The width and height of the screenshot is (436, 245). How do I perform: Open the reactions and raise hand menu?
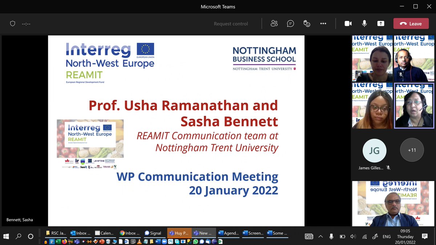pyautogui.click(x=307, y=24)
